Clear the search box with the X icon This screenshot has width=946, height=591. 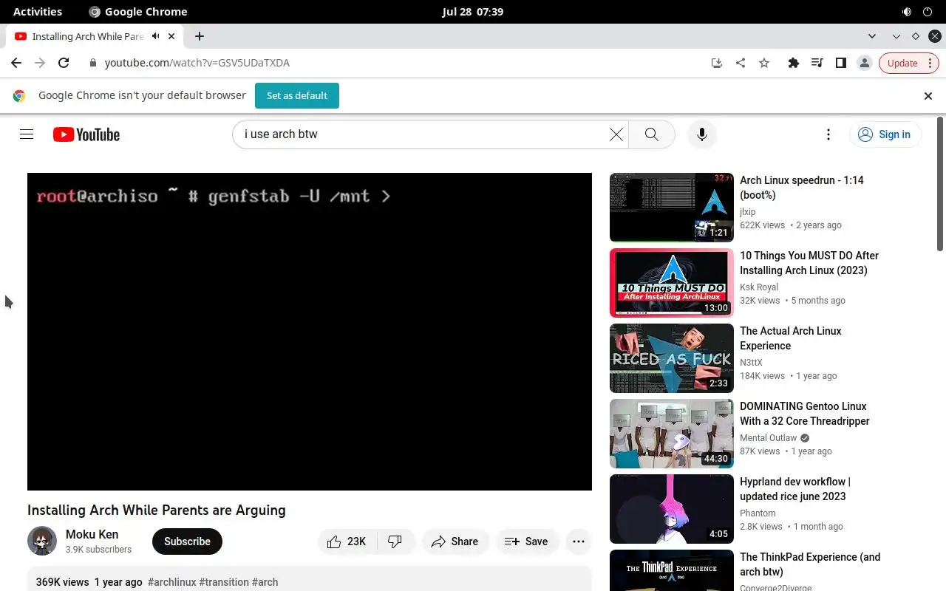point(616,134)
